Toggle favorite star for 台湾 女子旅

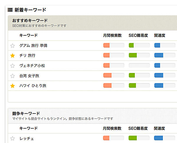coord(12,76)
